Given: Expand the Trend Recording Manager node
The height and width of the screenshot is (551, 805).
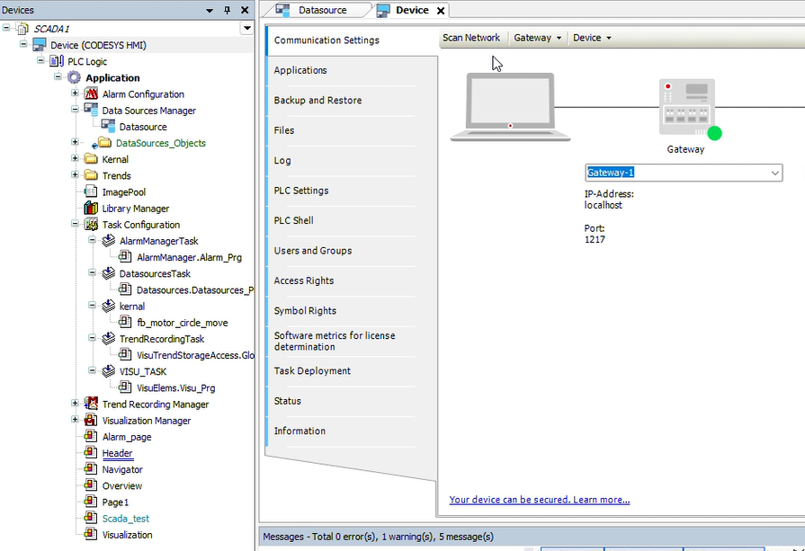Looking at the screenshot, I should (75, 404).
